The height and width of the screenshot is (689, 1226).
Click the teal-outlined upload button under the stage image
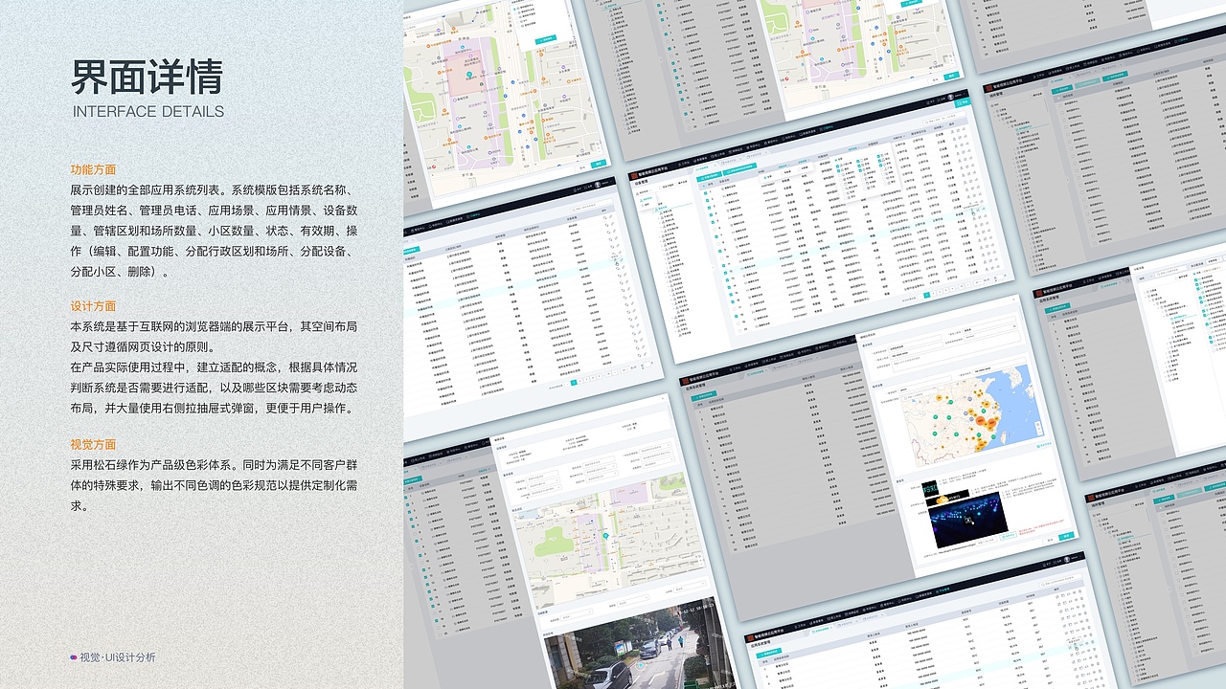click(x=1010, y=538)
